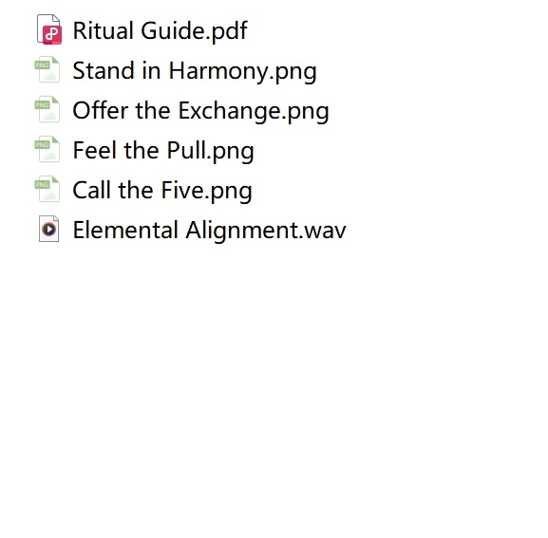This screenshot has width=548, height=538.
Task: Select Stand in Harmony.png file name
Action: (195, 71)
